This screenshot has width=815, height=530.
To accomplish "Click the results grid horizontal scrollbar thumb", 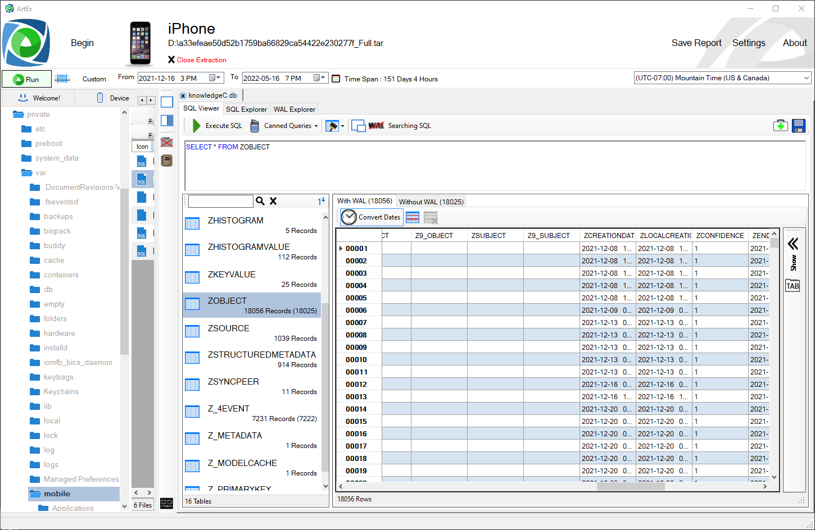I will tap(631, 487).
